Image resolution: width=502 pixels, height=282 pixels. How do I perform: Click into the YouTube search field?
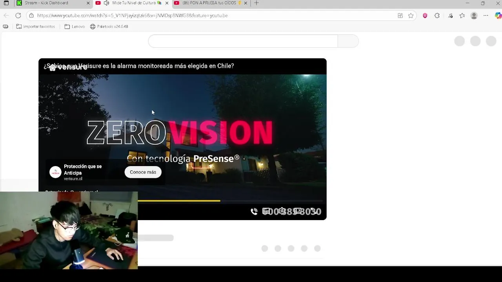pos(243,41)
